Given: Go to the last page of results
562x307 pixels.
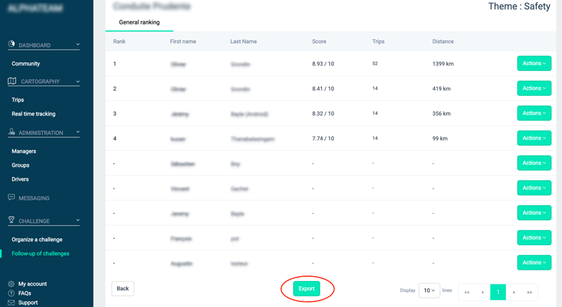Looking at the screenshot, I should [x=529, y=292].
